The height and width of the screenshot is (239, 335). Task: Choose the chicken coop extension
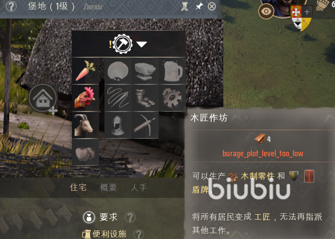tap(85, 98)
